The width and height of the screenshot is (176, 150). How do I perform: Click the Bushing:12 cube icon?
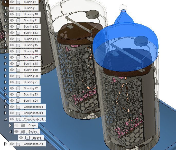18,27
